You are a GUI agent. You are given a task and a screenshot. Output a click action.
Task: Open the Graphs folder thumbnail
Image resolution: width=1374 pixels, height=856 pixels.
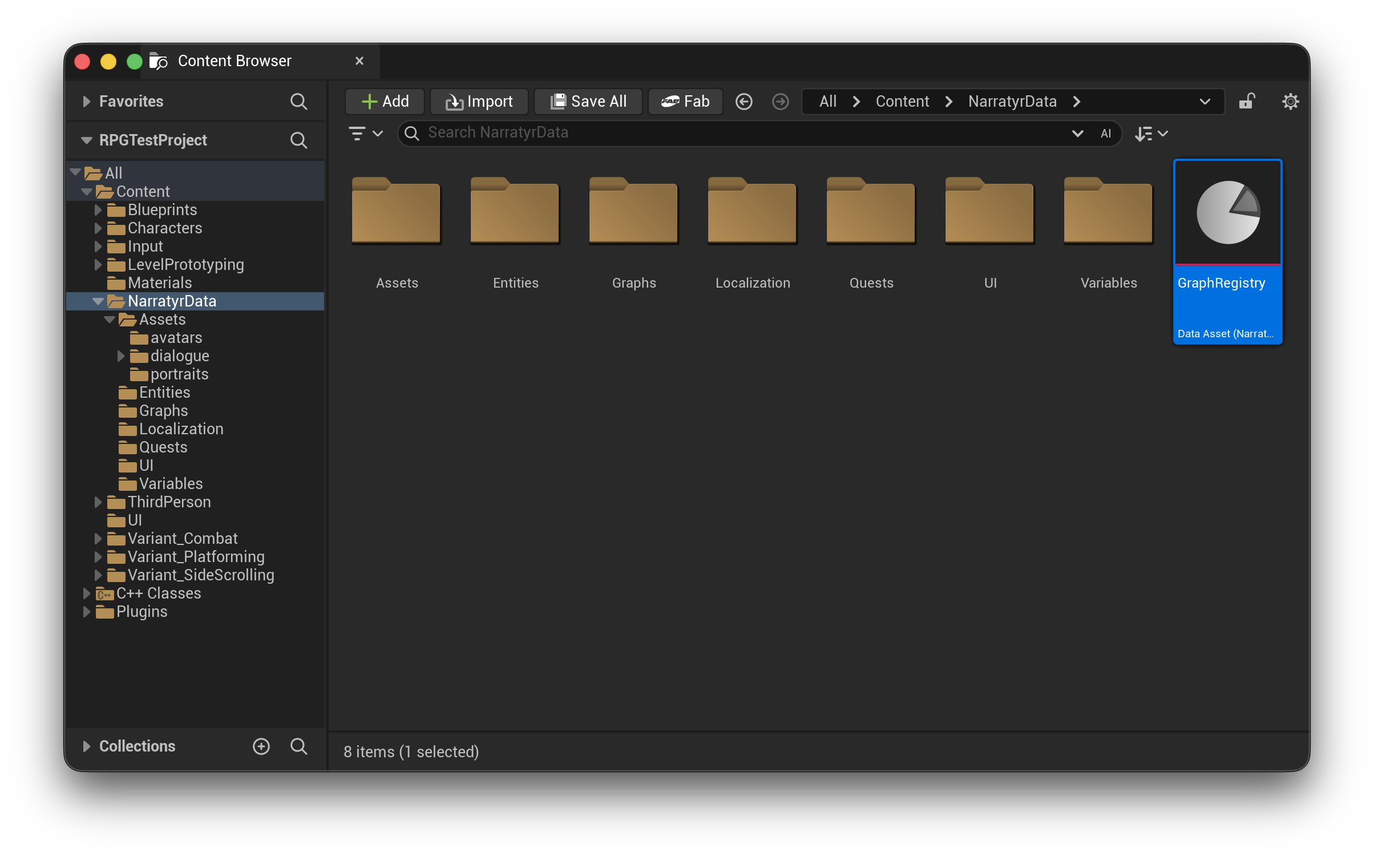pos(634,210)
